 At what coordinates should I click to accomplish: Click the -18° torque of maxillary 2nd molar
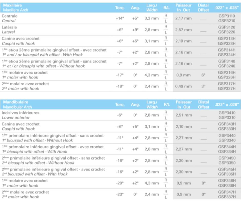pyautogui.click(x=120, y=86)
